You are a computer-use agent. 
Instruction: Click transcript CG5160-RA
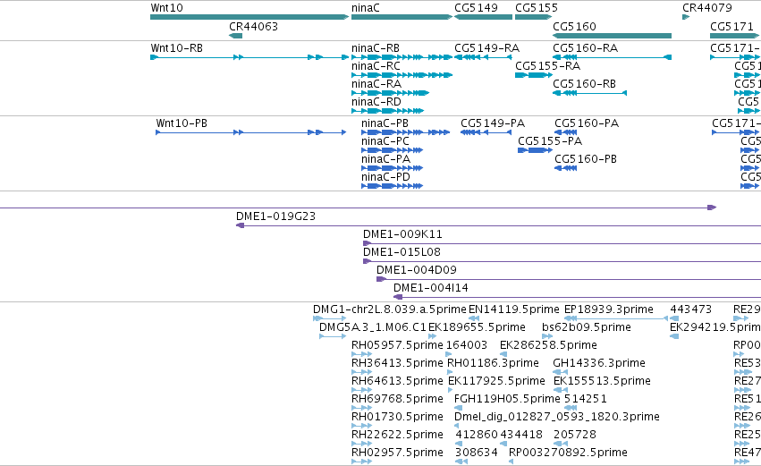[x=612, y=57]
